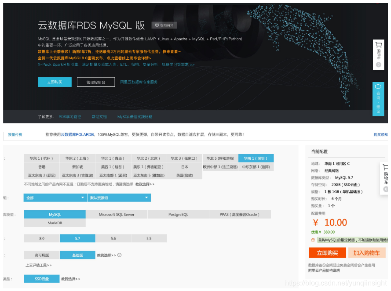391x291 pixels.
Task: Select version 5.6
Action: coord(113,238)
